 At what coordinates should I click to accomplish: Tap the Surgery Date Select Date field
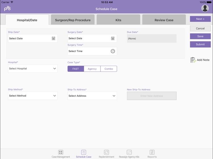click(92, 38)
